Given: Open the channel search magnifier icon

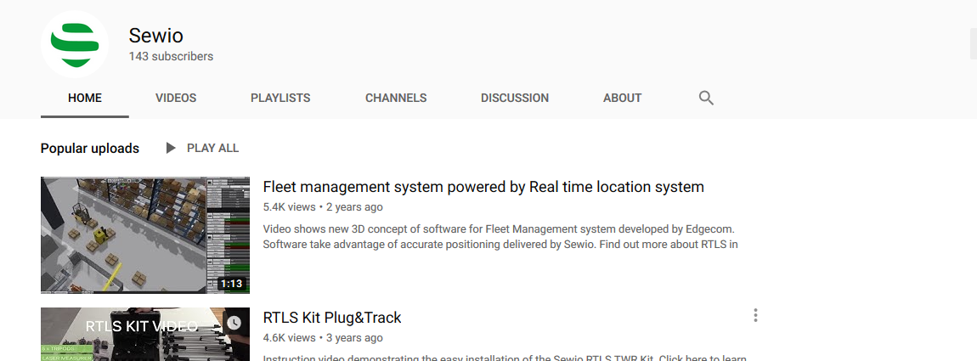Looking at the screenshot, I should (x=706, y=98).
